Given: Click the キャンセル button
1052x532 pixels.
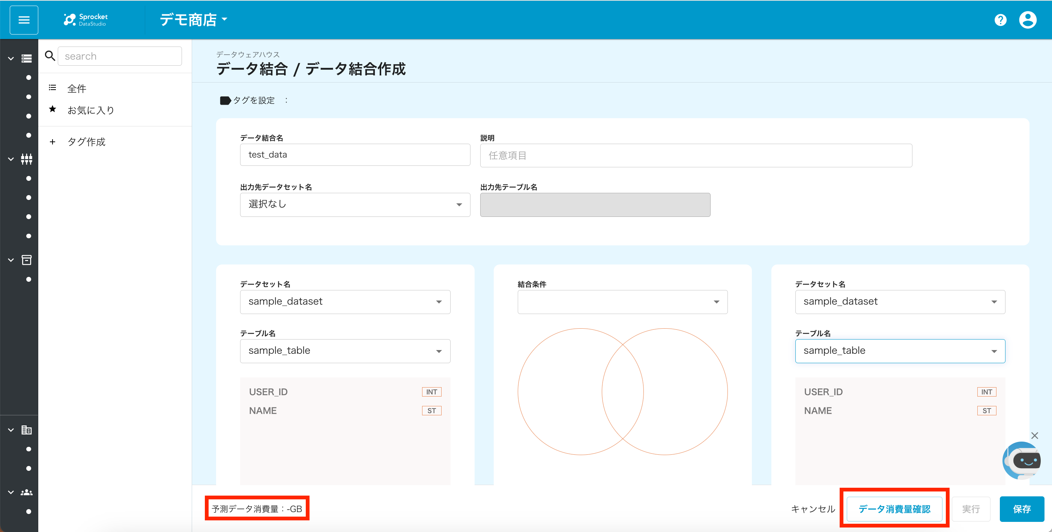Looking at the screenshot, I should [813, 509].
